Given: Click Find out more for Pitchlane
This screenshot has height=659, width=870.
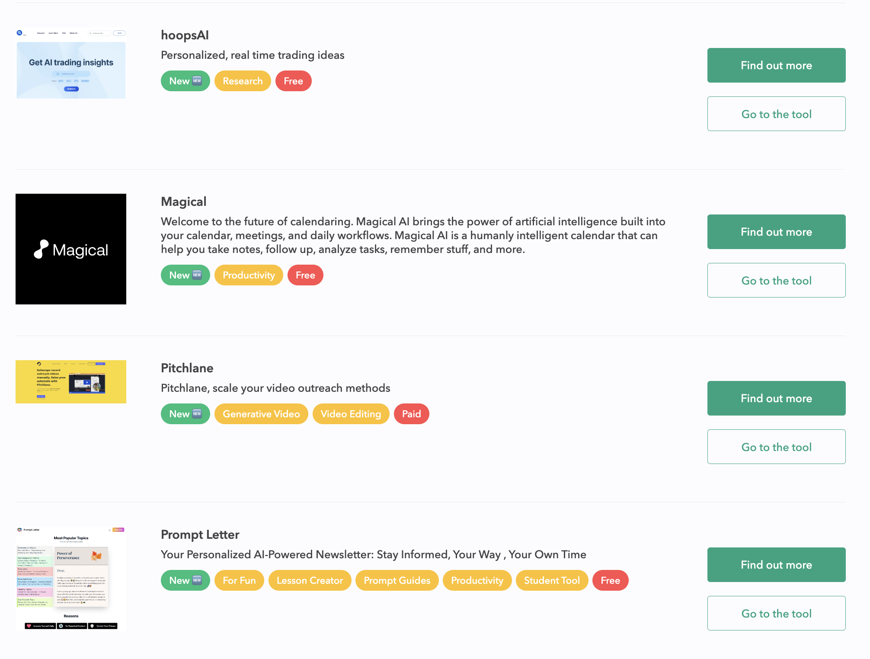Looking at the screenshot, I should (x=776, y=398).
